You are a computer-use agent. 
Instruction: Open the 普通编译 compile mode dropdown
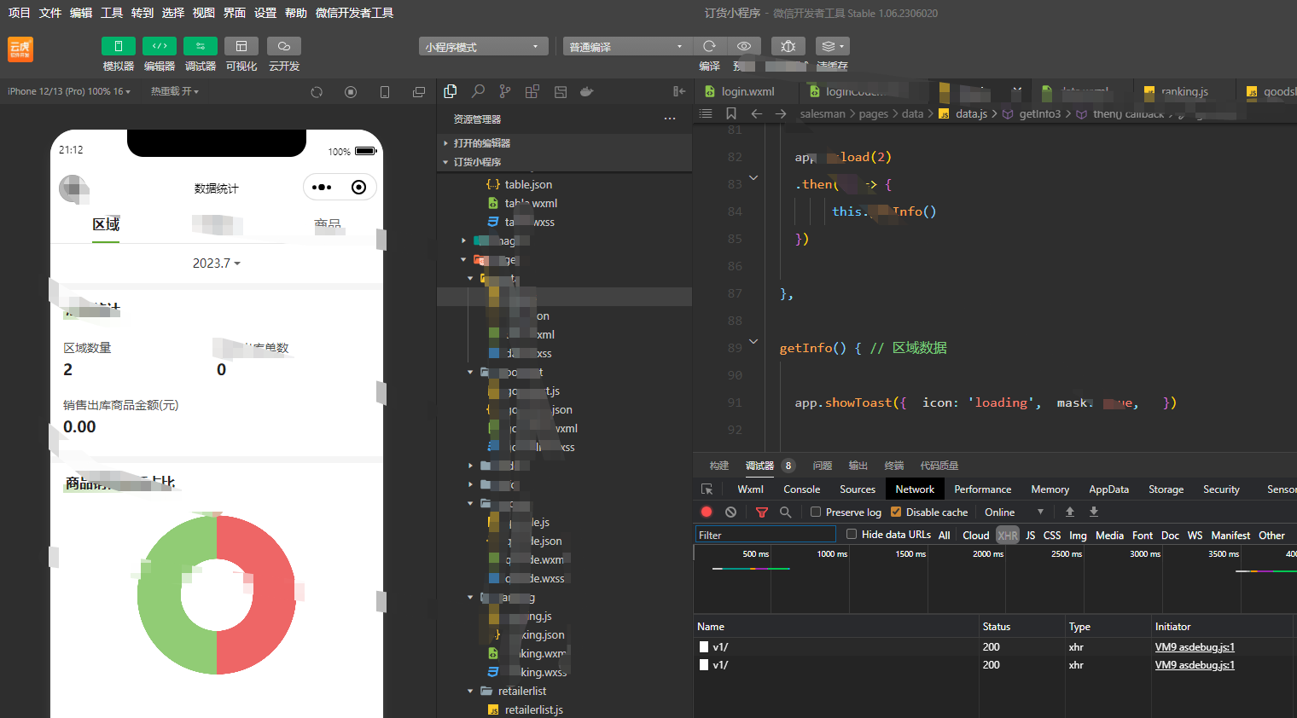626,47
